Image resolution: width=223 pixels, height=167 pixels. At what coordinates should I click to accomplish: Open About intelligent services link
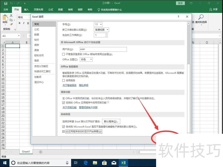(x=69, y=85)
